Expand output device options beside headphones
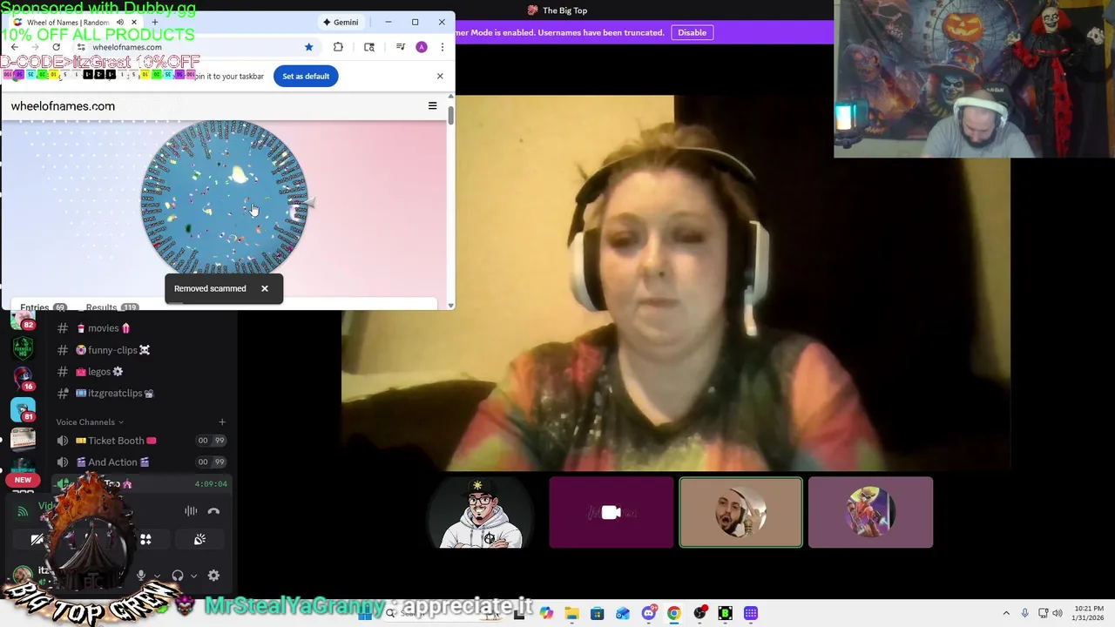This screenshot has width=1115, height=627. (x=193, y=576)
